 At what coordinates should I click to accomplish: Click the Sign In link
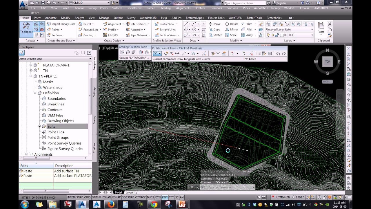point(281,3)
